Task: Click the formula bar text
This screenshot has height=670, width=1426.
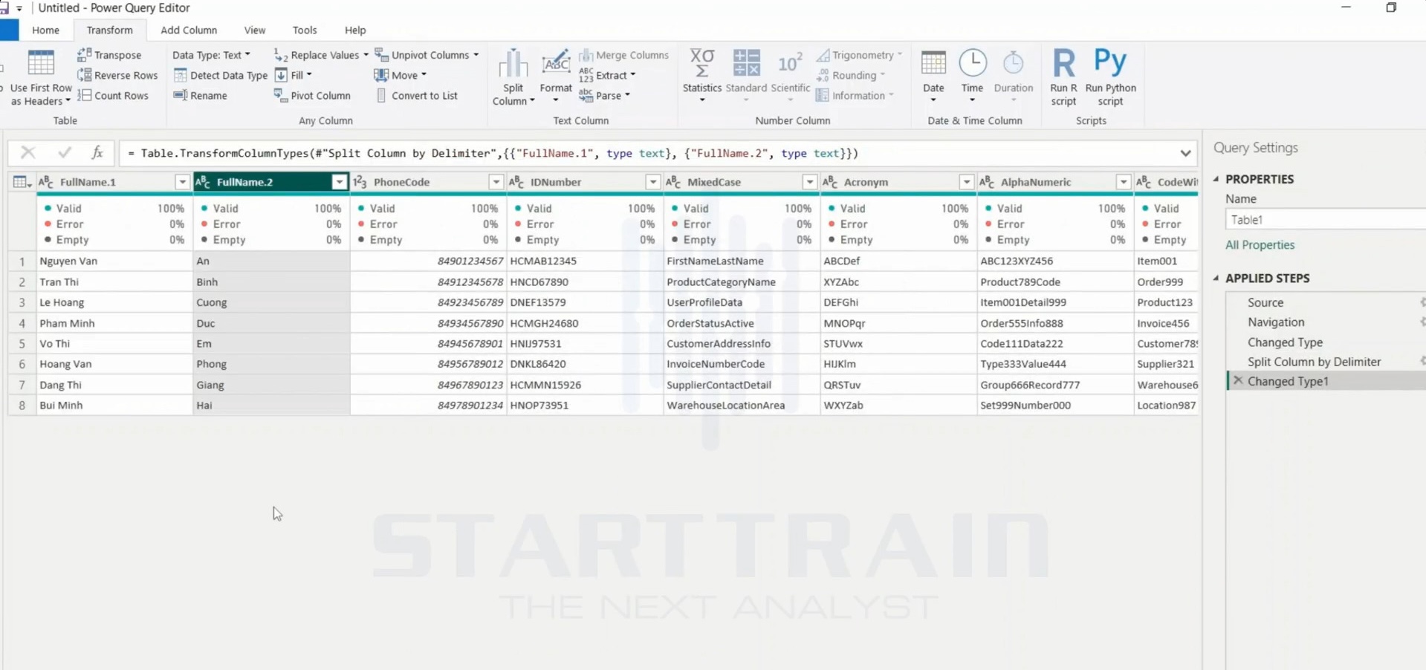Action: [493, 153]
